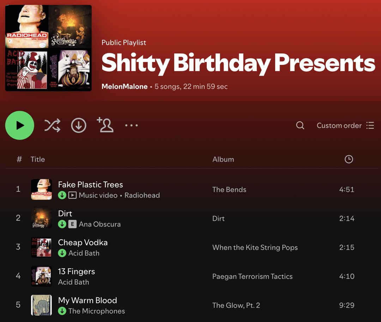This screenshot has width=381, height=322.
Task: Open Paegan Terrorism Tactics album link
Action: click(x=252, y=277)
